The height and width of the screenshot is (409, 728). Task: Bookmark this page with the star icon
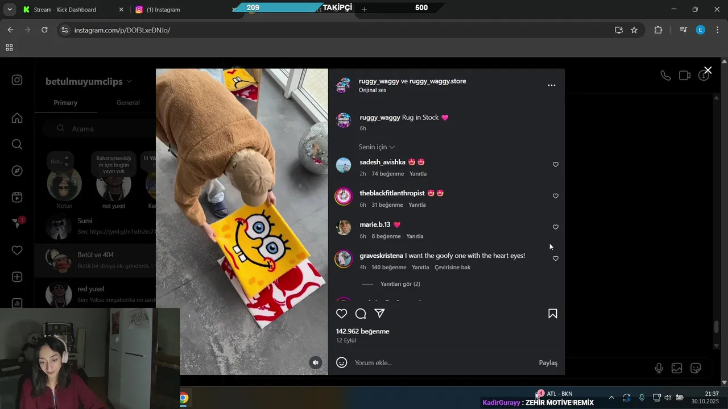click(x=634, y=30)
